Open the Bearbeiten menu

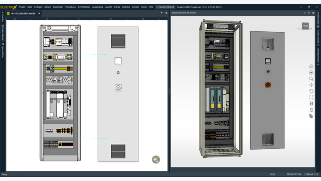point(58,7)
